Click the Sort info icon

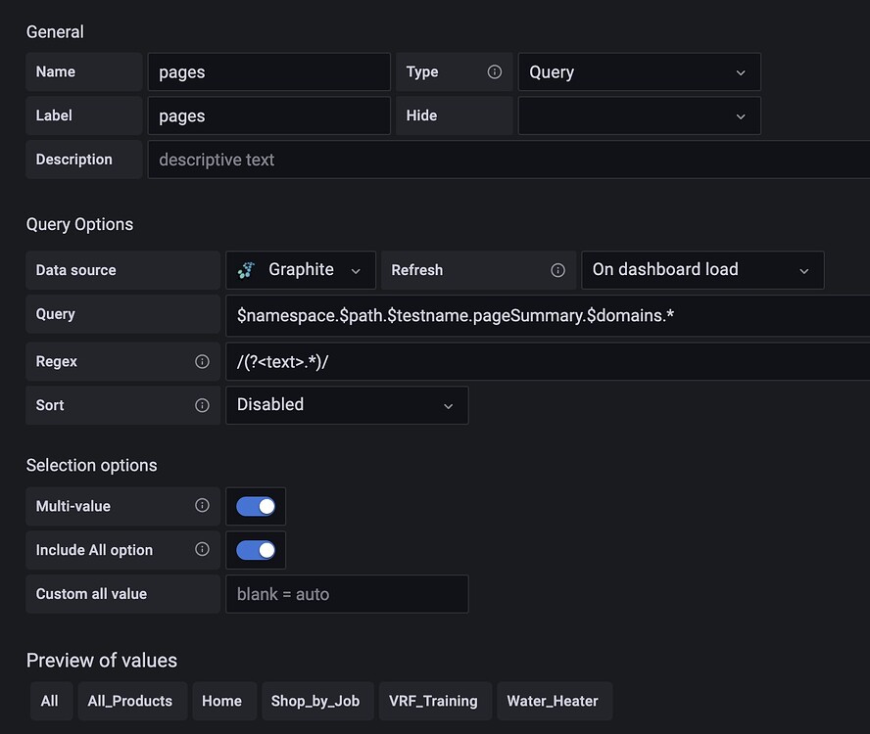click(203, 405)
